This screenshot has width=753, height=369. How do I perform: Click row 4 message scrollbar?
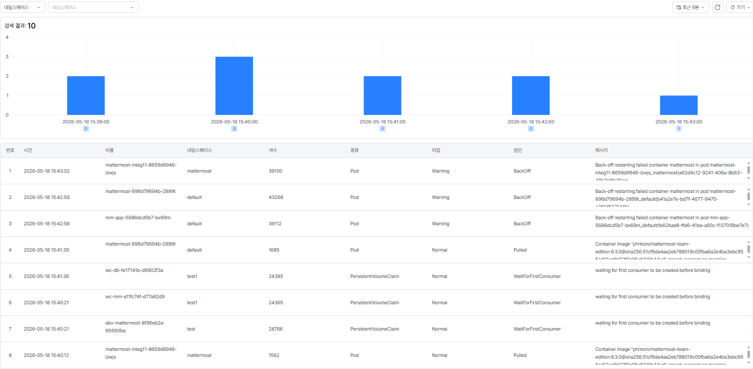pyautogui.click(x=748, y=249)
